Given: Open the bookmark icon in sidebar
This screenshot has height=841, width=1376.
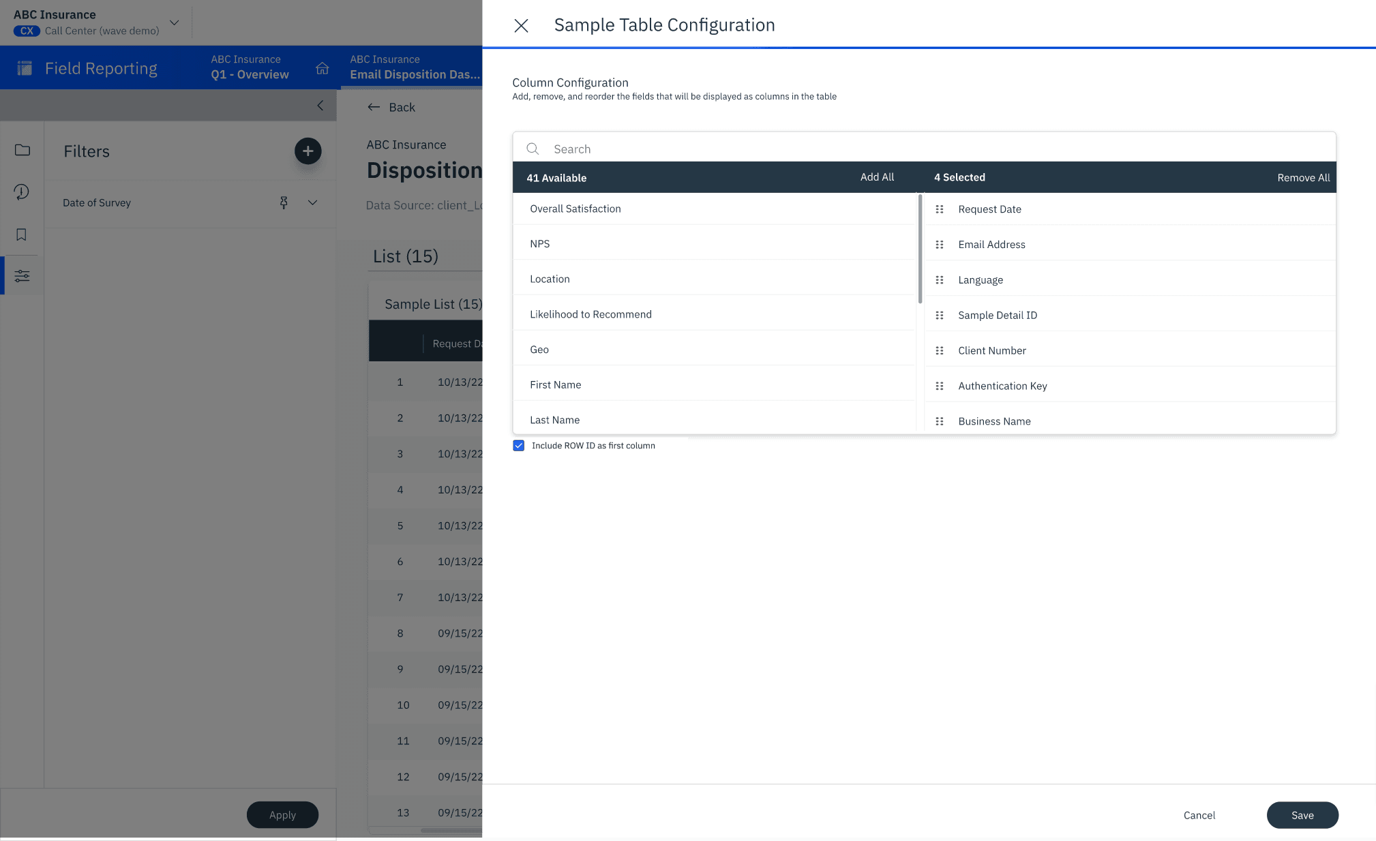Looking at the screenshot, I should point(22,234).
